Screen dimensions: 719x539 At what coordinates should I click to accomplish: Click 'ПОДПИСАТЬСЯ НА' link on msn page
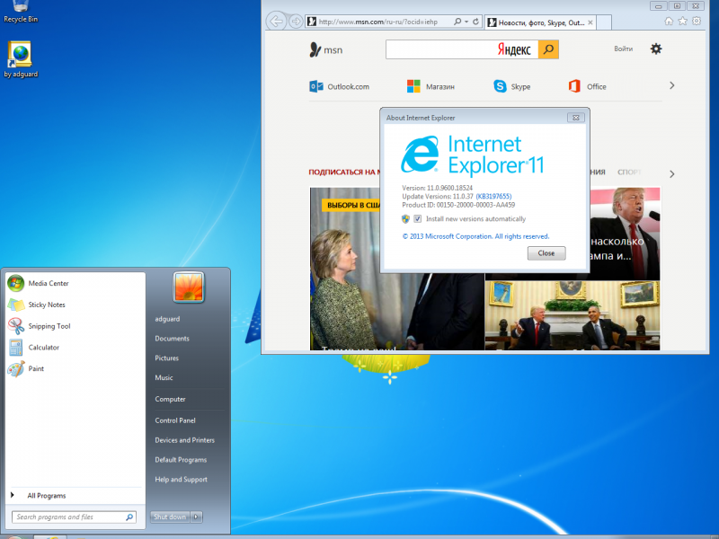344,172
